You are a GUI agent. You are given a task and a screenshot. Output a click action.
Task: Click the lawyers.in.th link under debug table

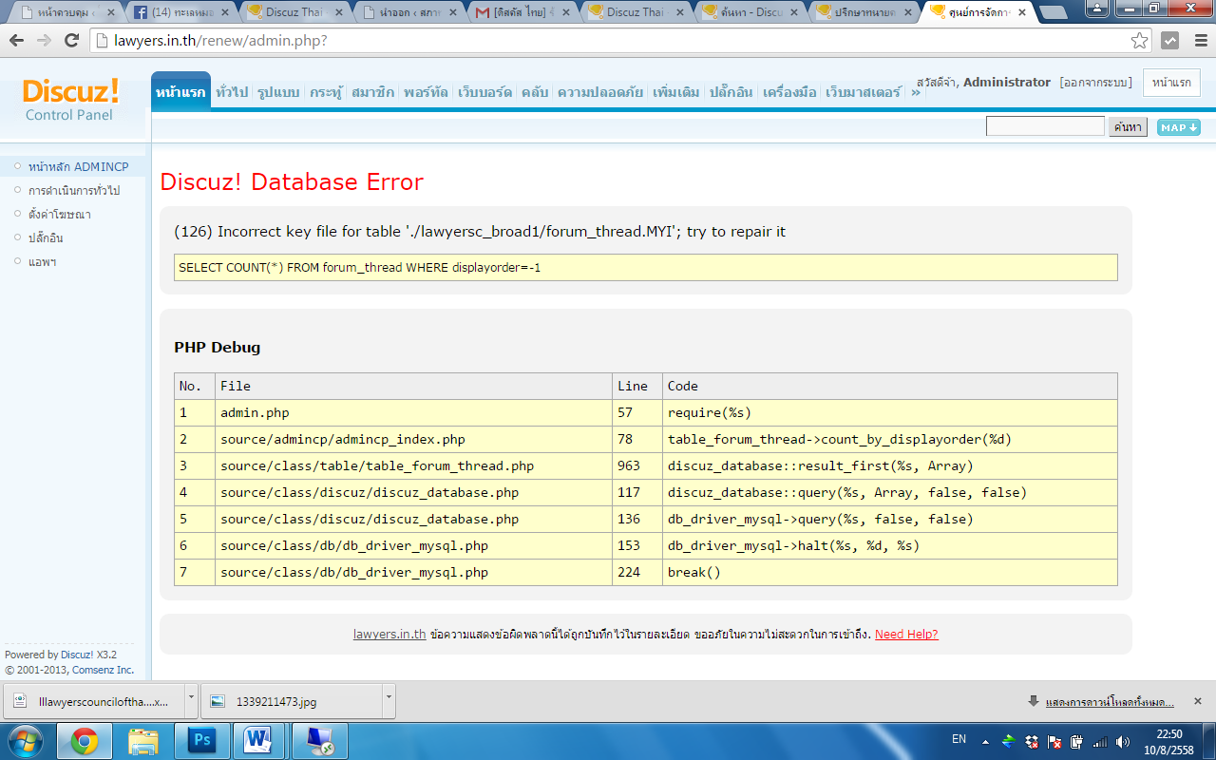[389, 635]
